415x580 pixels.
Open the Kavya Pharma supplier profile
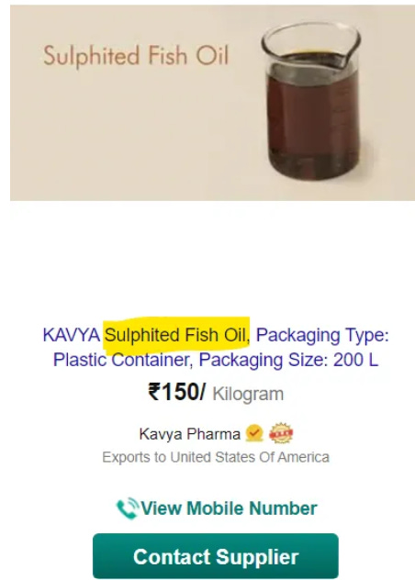(190, 434)
